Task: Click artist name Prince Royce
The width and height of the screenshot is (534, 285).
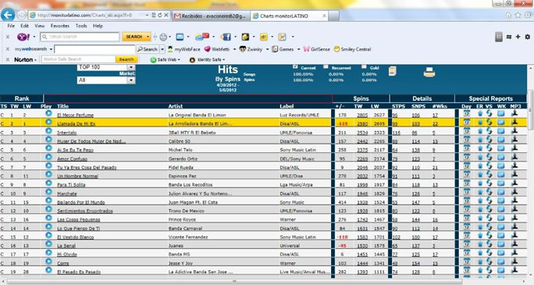Action: point(182,219)
